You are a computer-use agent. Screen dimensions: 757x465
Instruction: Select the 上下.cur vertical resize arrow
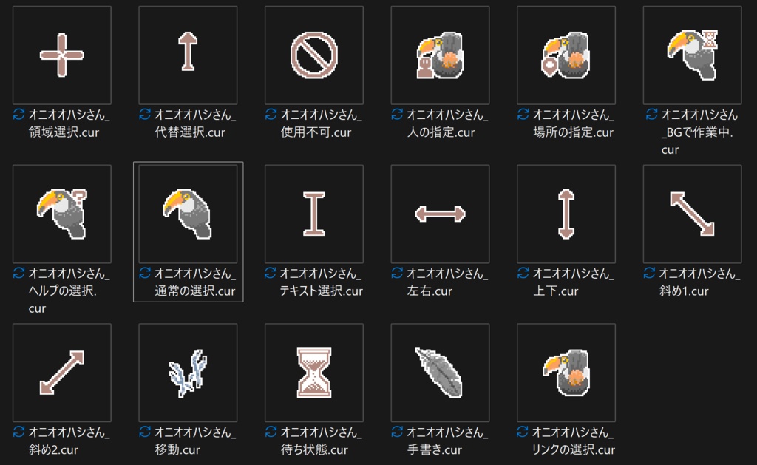pos(566,214)
